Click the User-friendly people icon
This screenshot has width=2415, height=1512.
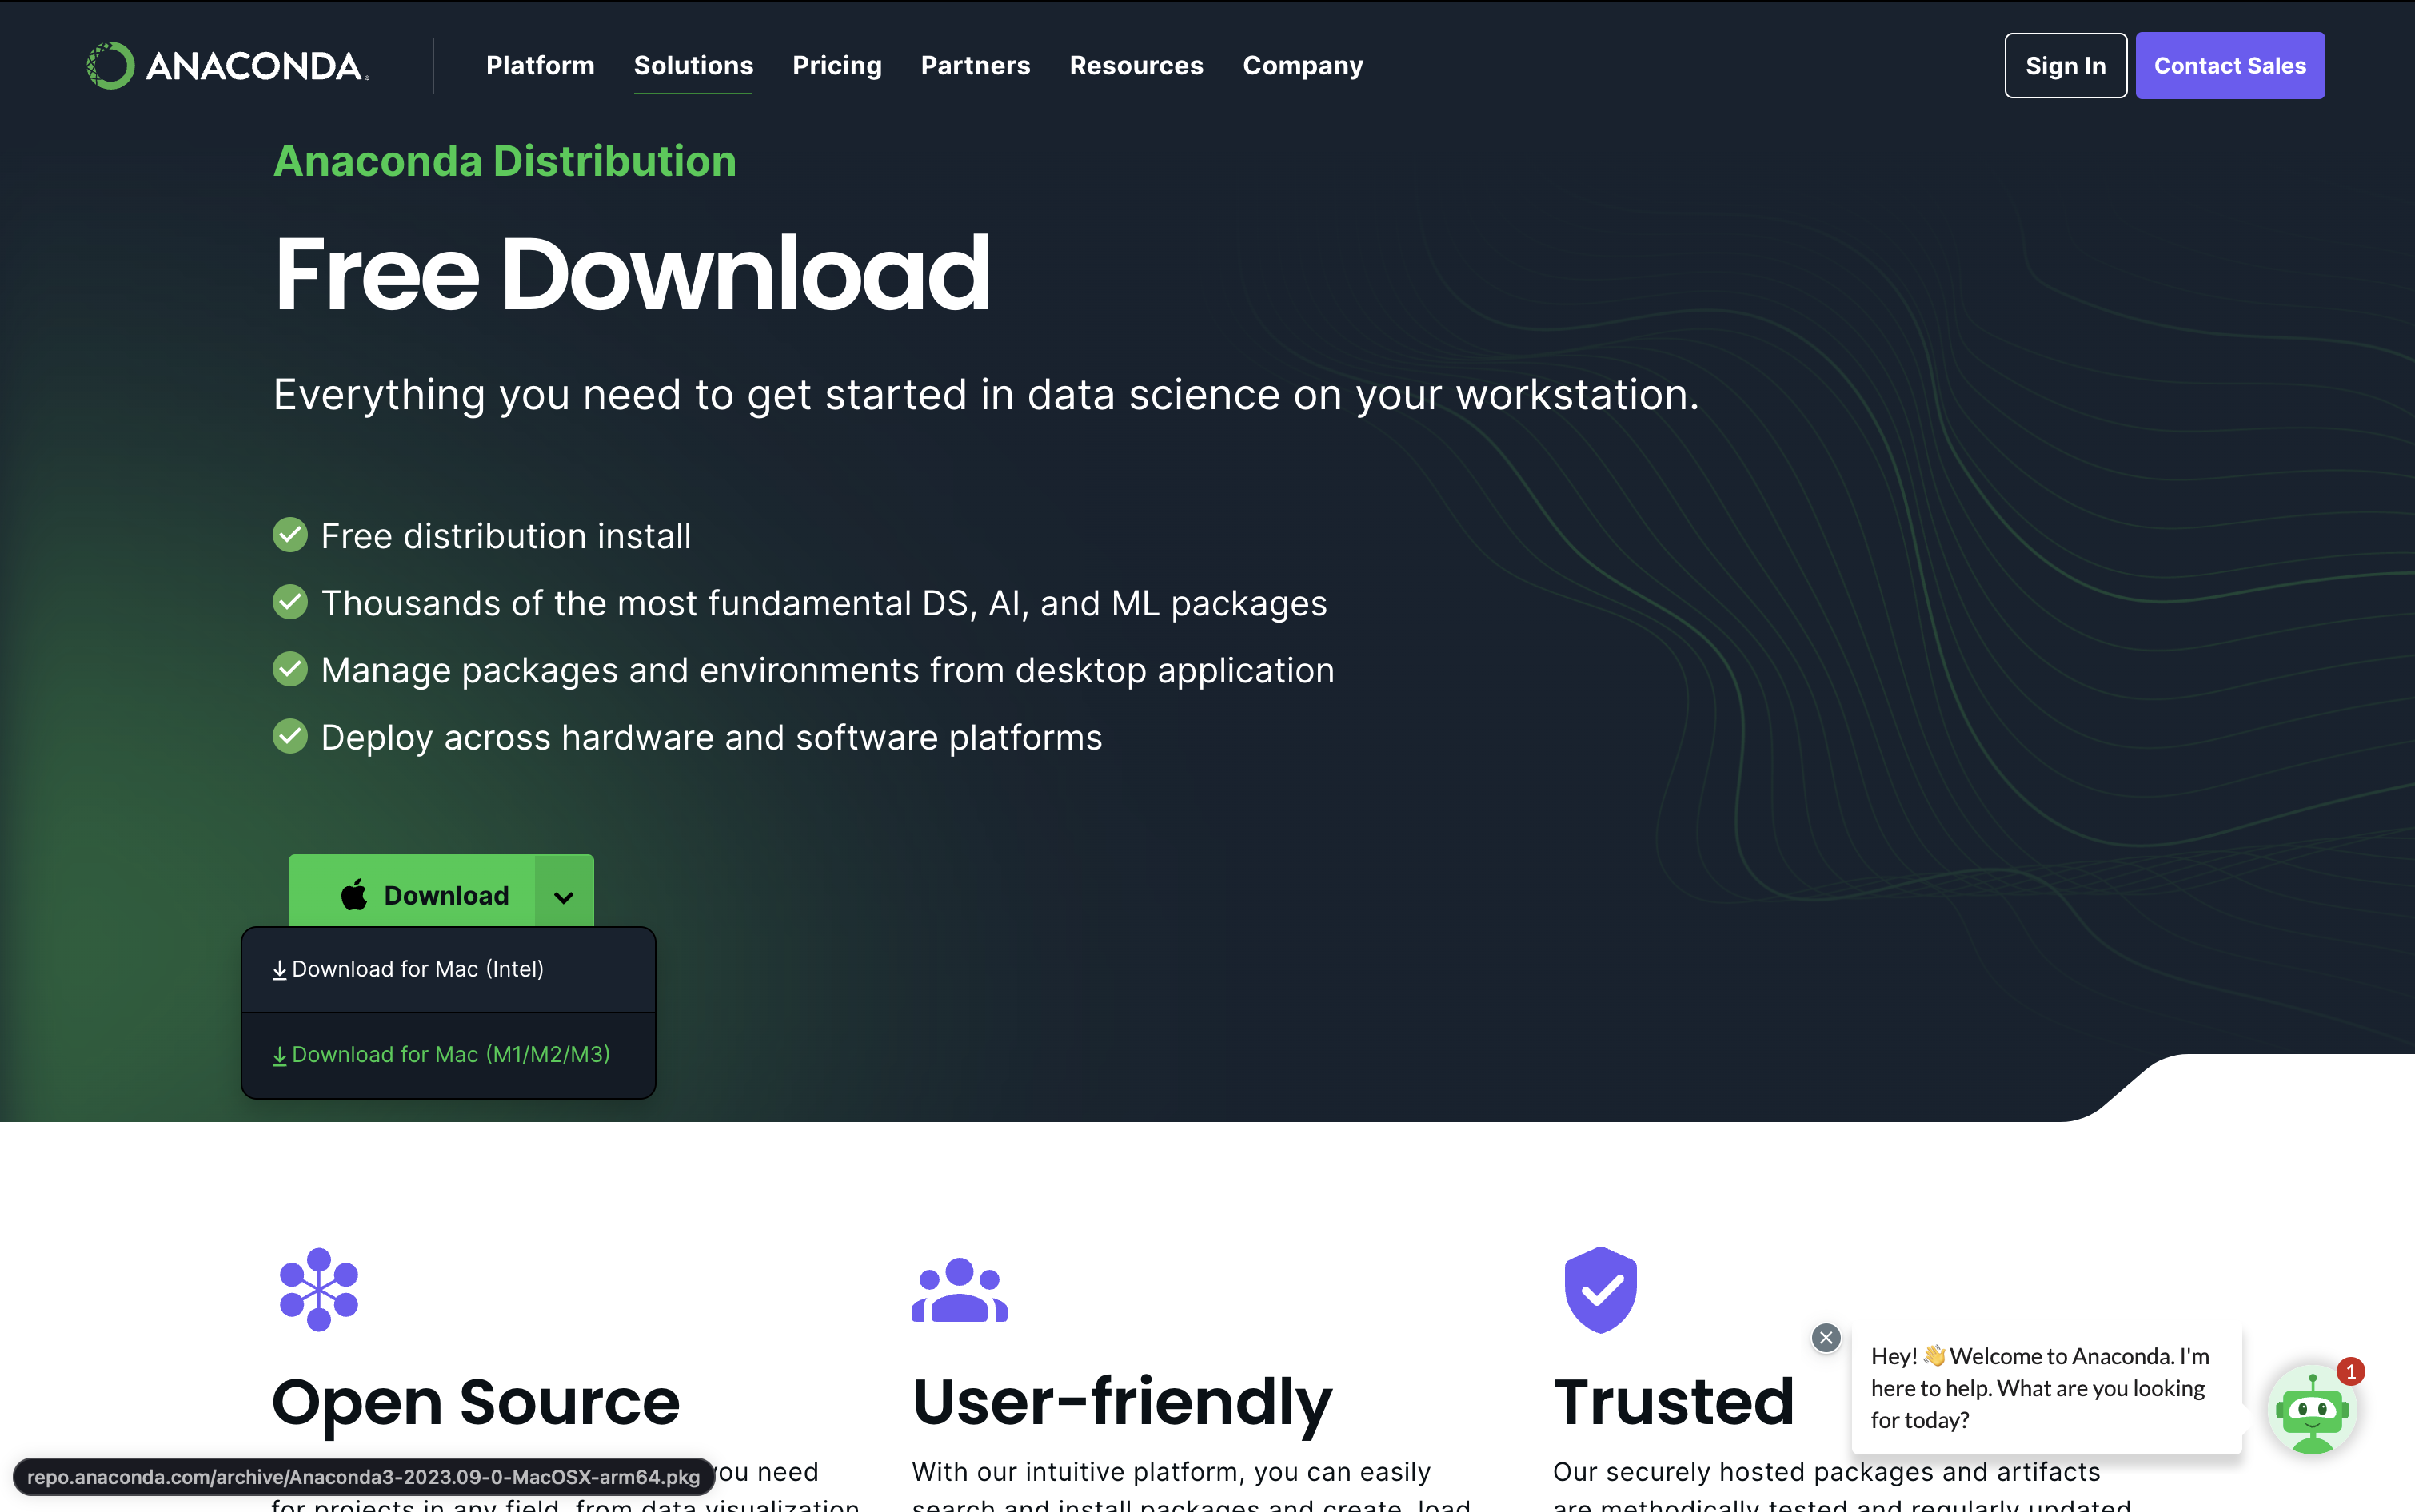coord(958,1289)
